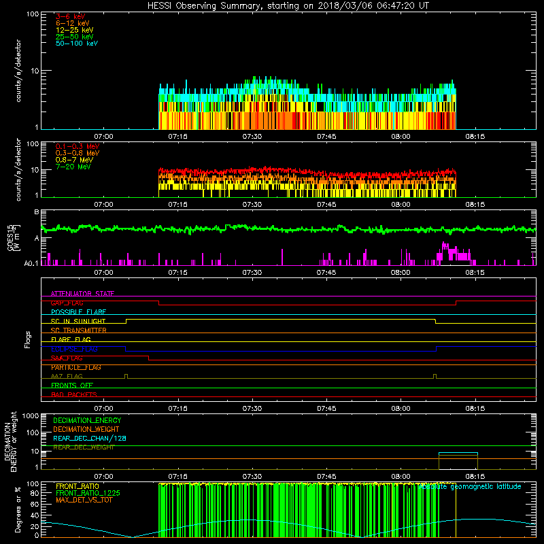Click counts/s/detector axis title of MeV panel
Image resolution: width=544 pixels, height=544 pixels.
click(x=18, y=169)
